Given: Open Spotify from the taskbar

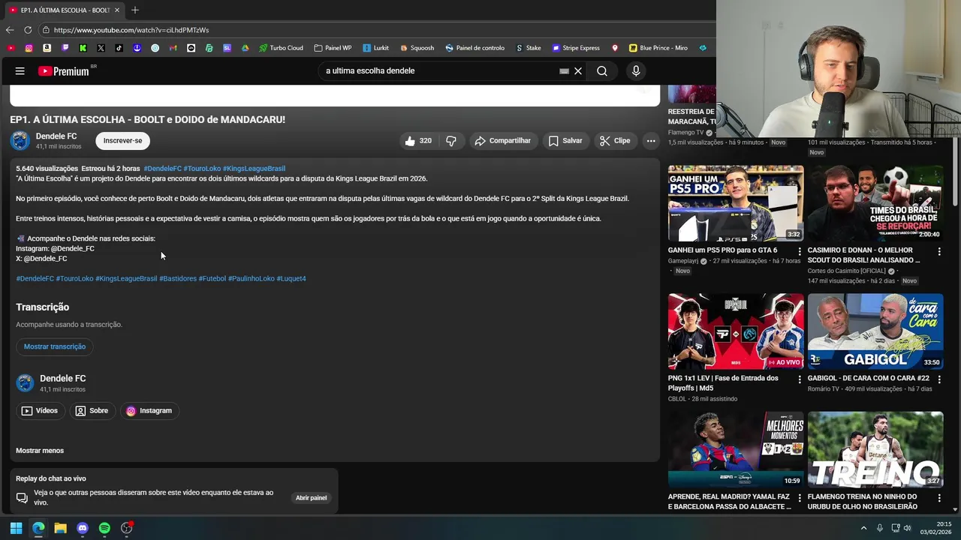Looking at the screenshot, I should [104, 528].
